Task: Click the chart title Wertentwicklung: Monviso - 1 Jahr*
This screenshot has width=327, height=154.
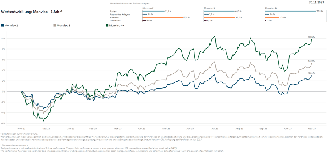Action: (32, 12)
